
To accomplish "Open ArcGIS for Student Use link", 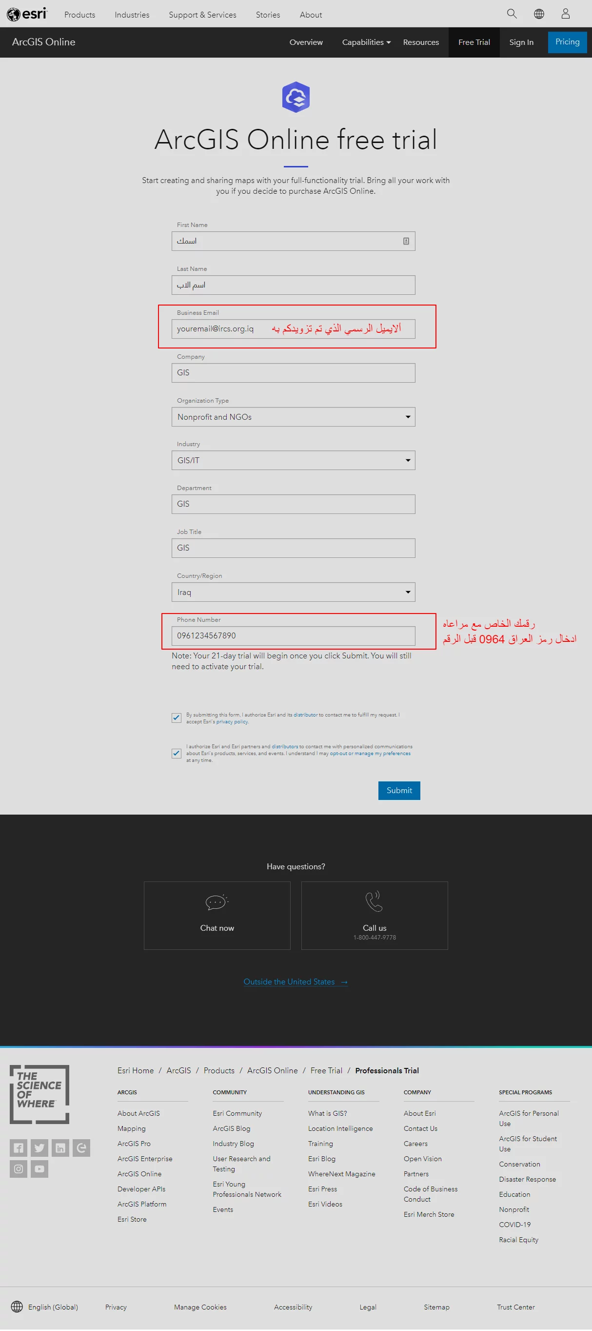I will pos(528,1145).
